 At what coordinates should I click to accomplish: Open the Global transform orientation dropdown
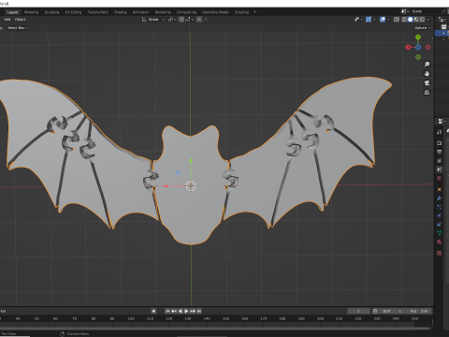coord(153,20)
